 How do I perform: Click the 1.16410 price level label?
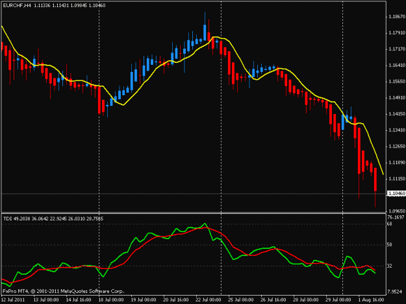tap(397, 65)
